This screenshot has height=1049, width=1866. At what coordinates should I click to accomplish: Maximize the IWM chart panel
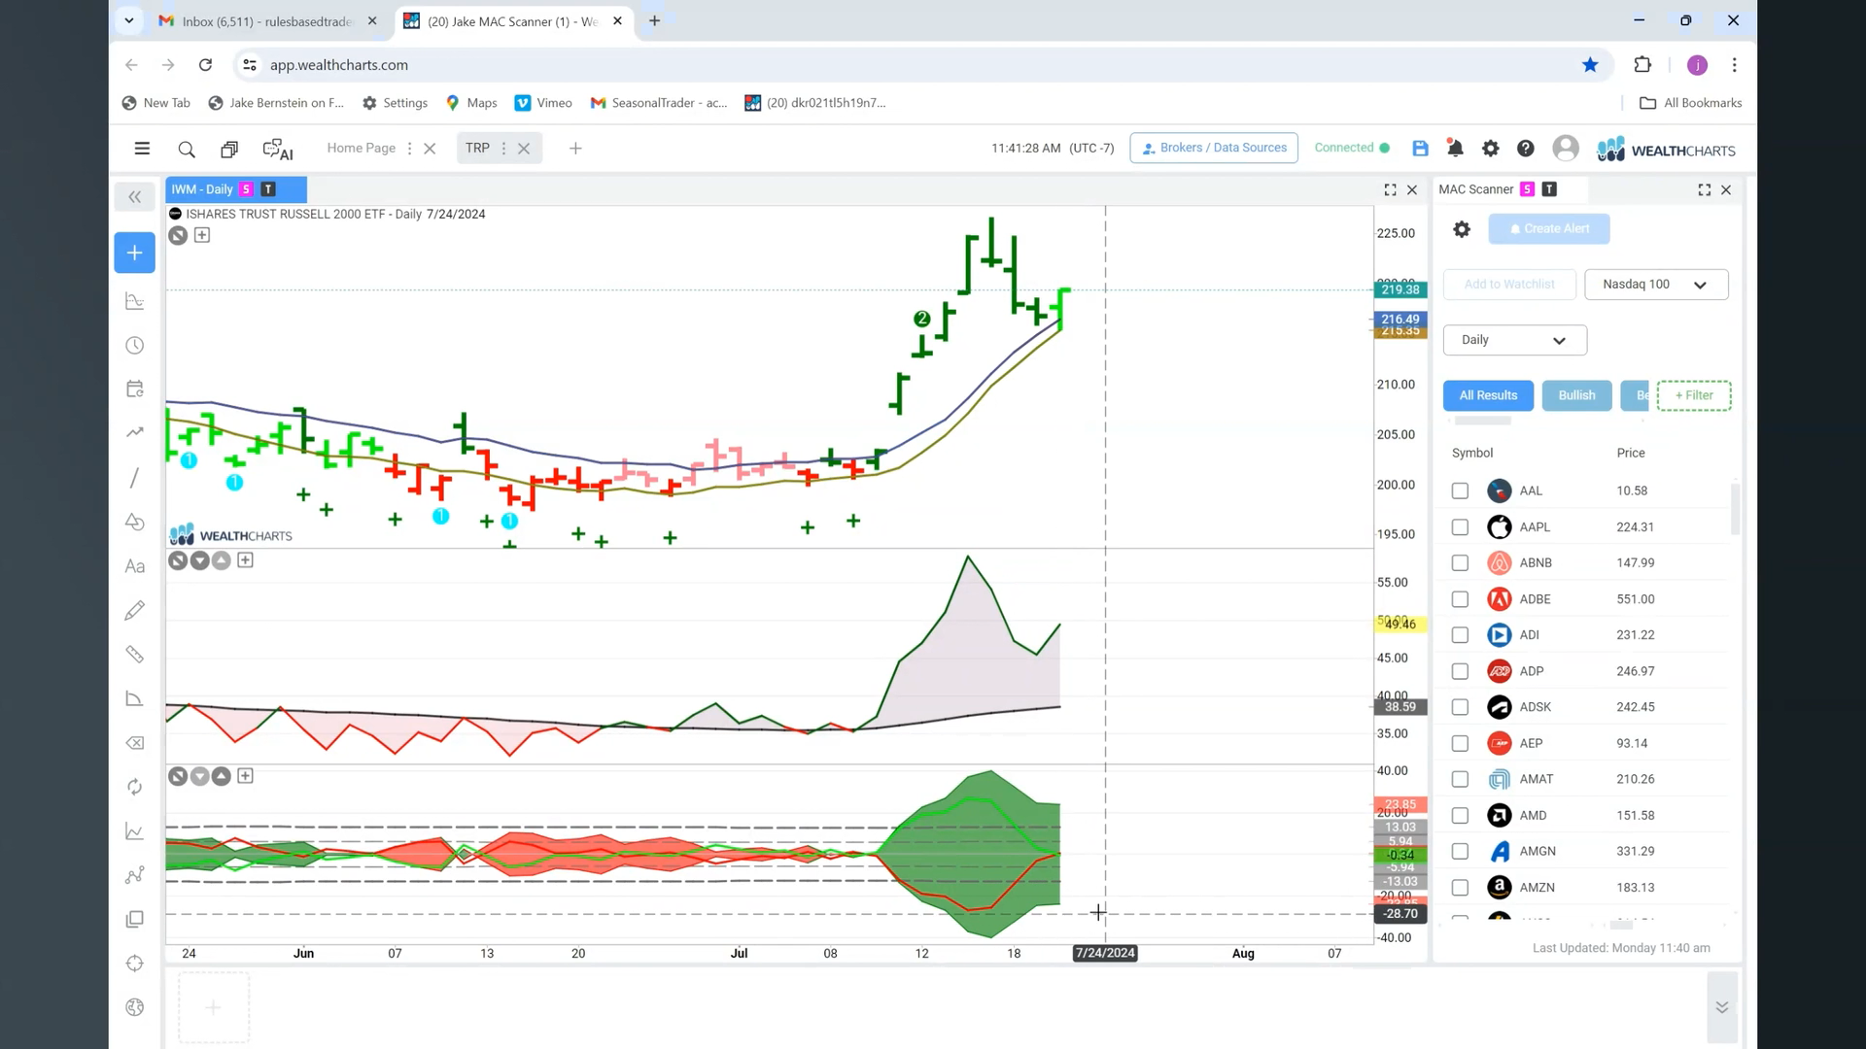(x=1391, y=190)
